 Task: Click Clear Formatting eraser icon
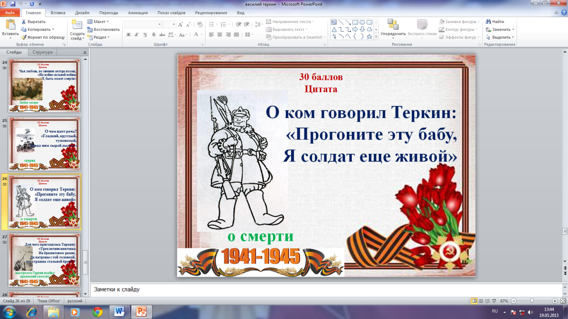(199, 24)
